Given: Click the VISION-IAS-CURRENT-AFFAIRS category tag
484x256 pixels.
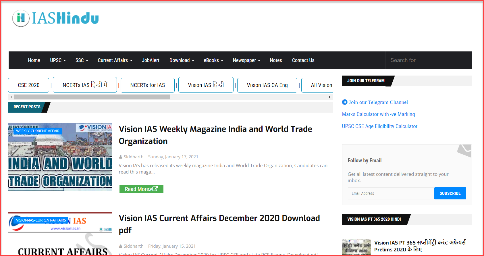Looking at the screenshot, I should click(41, 220).
